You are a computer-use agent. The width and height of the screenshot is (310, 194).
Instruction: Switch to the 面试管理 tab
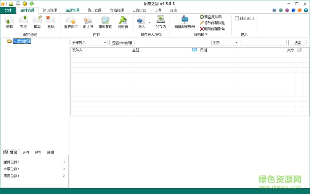tap(72, 10)
